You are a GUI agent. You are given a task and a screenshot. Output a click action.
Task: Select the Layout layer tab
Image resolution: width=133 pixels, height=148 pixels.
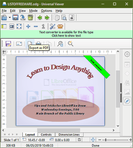point(30,135)
